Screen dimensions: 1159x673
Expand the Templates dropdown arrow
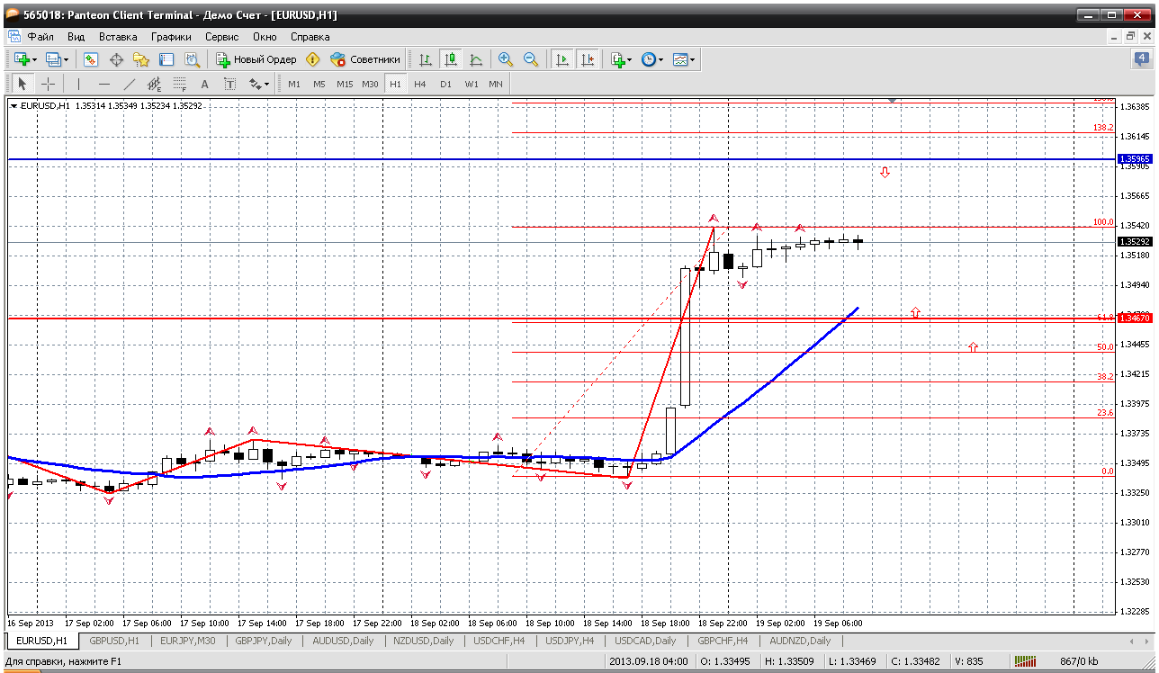click(x=693, y=59)
